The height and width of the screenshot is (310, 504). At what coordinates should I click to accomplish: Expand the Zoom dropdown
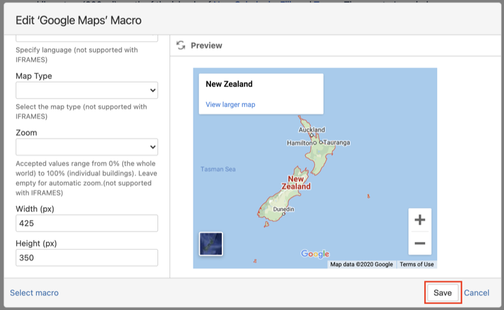tap(87, 147)
